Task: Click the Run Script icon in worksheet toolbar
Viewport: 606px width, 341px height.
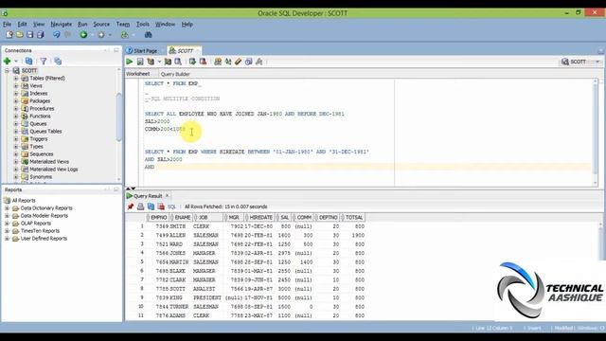Action: 140,62
